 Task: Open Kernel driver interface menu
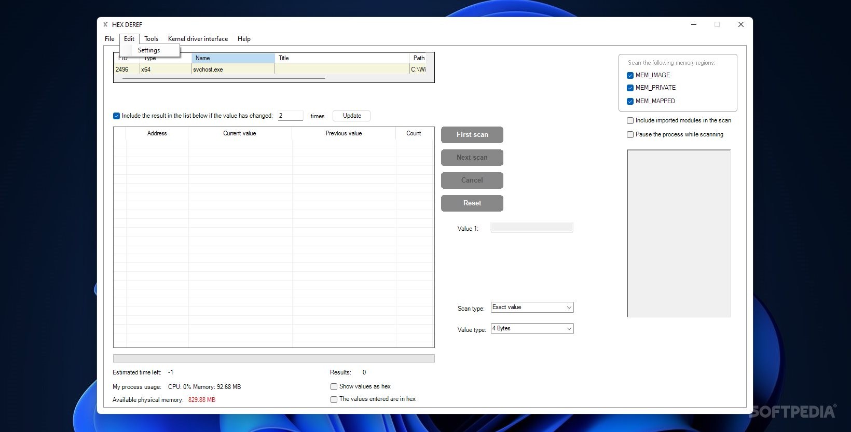198,39
